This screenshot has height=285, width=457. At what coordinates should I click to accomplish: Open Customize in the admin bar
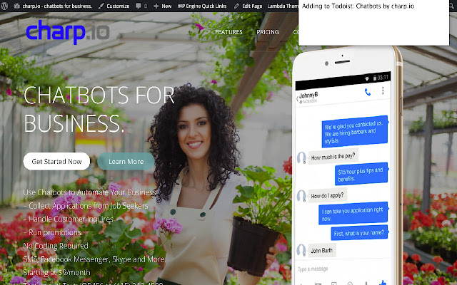pos(114,6)
